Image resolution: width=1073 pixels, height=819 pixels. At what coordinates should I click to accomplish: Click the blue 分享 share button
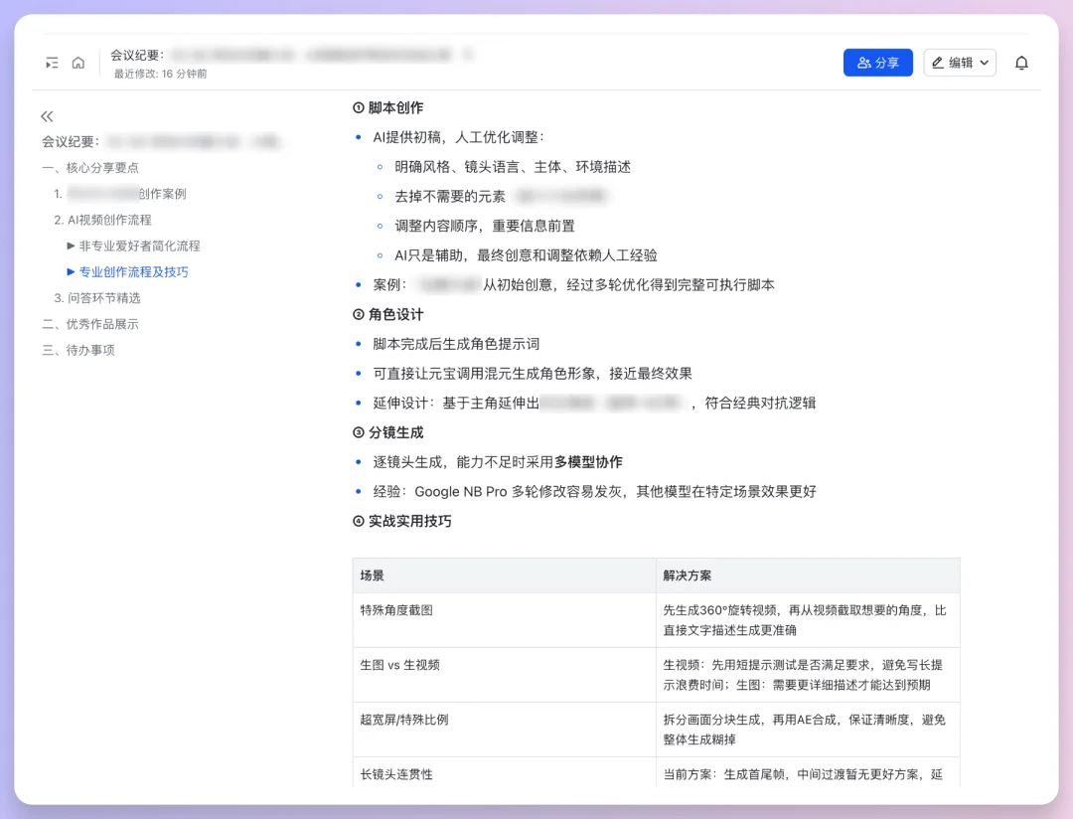click(877, 62)
